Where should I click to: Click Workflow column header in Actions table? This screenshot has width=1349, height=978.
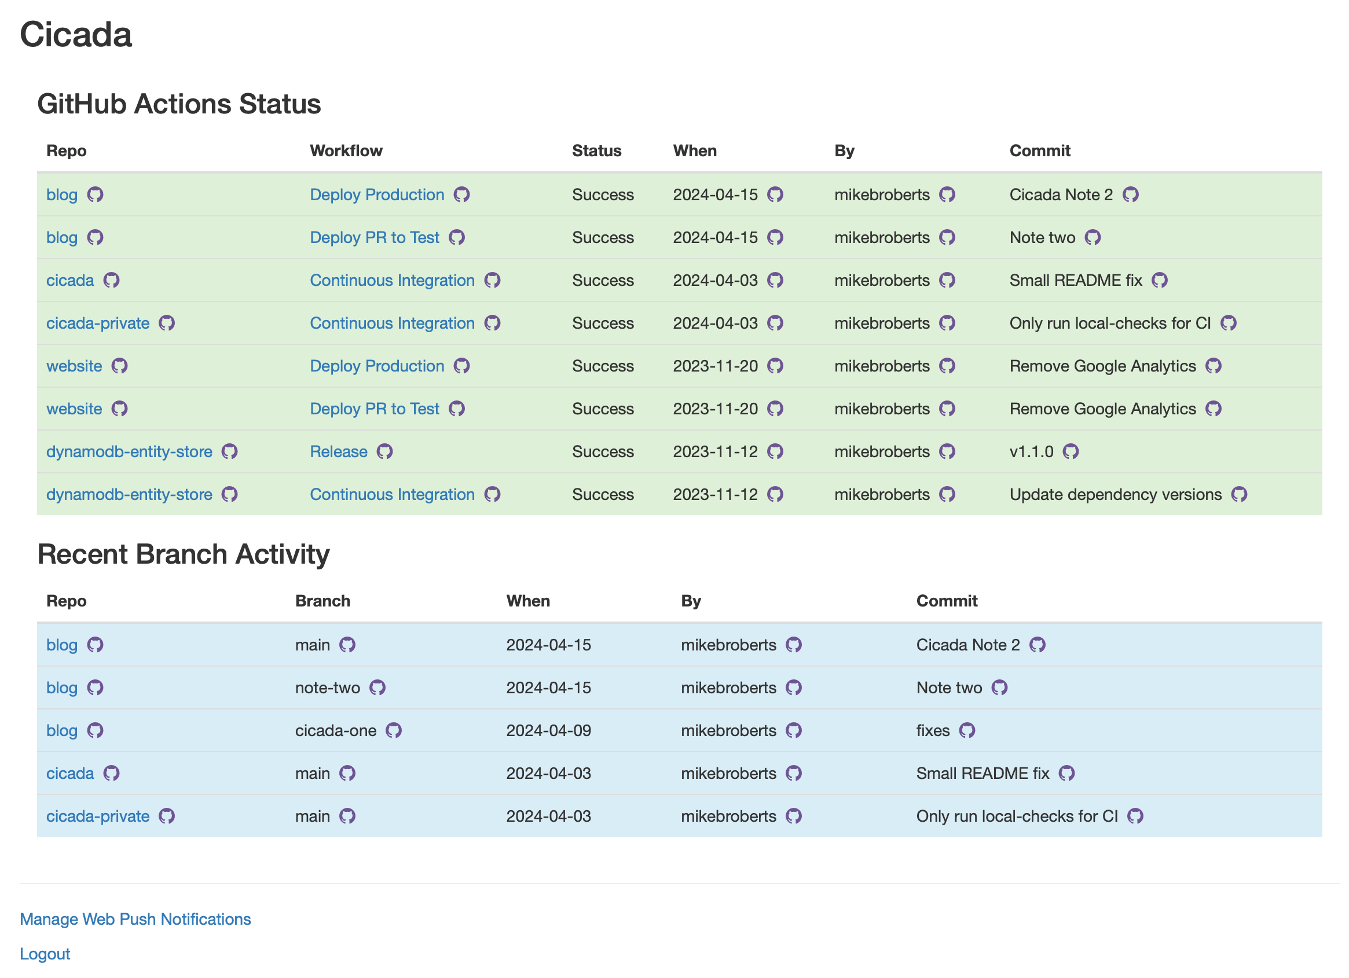[346, 150]
